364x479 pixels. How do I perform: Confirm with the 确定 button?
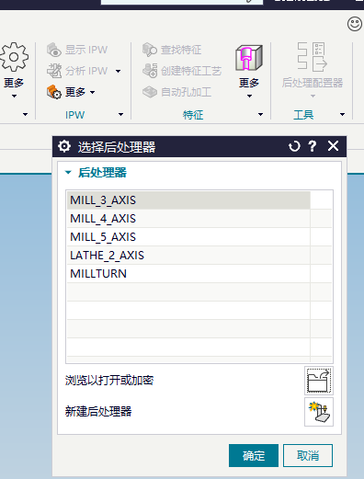pos(254,455)
